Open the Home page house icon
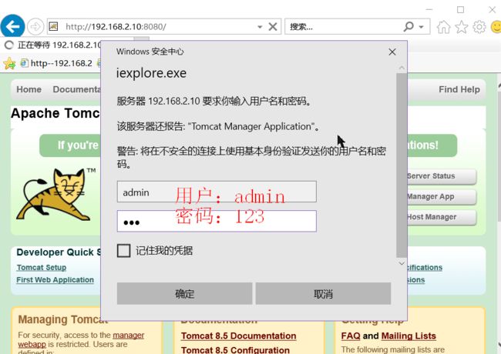 pos(443,27)
